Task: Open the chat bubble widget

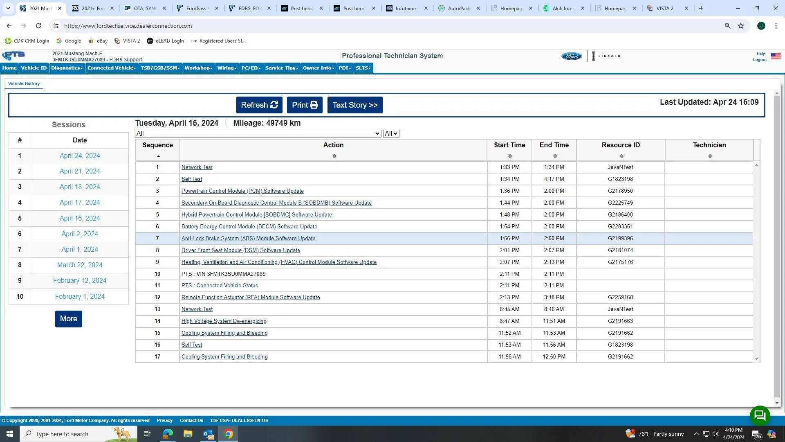Action: pos(760,415)
